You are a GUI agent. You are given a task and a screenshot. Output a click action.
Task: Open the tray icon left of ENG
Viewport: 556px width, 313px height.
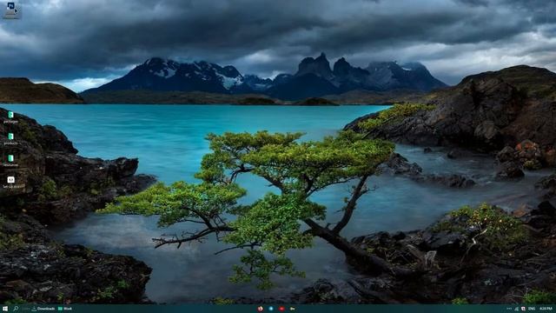point(523,309)
